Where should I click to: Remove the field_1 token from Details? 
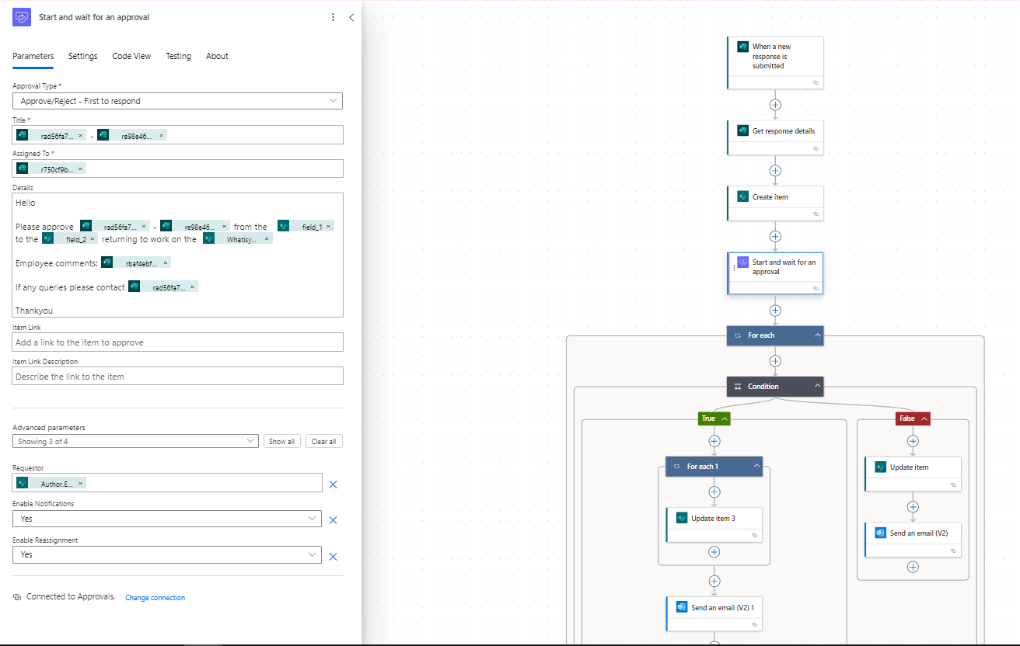click(x=329, y=227)
